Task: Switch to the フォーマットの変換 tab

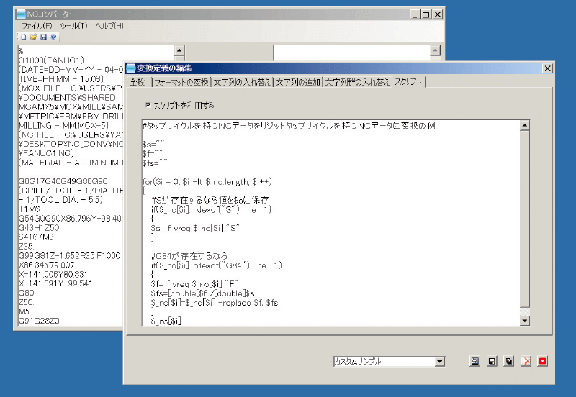Action: (x=181, y=82)
